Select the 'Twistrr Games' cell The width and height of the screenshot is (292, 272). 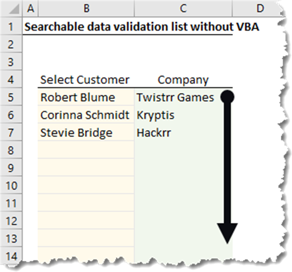pyautogui.click(x=175, y=97)
